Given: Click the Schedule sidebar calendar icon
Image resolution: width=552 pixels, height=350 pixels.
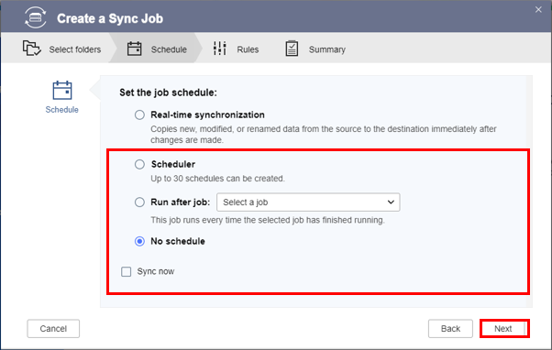Looking at the screenshot, I should [x=62, y=90].
